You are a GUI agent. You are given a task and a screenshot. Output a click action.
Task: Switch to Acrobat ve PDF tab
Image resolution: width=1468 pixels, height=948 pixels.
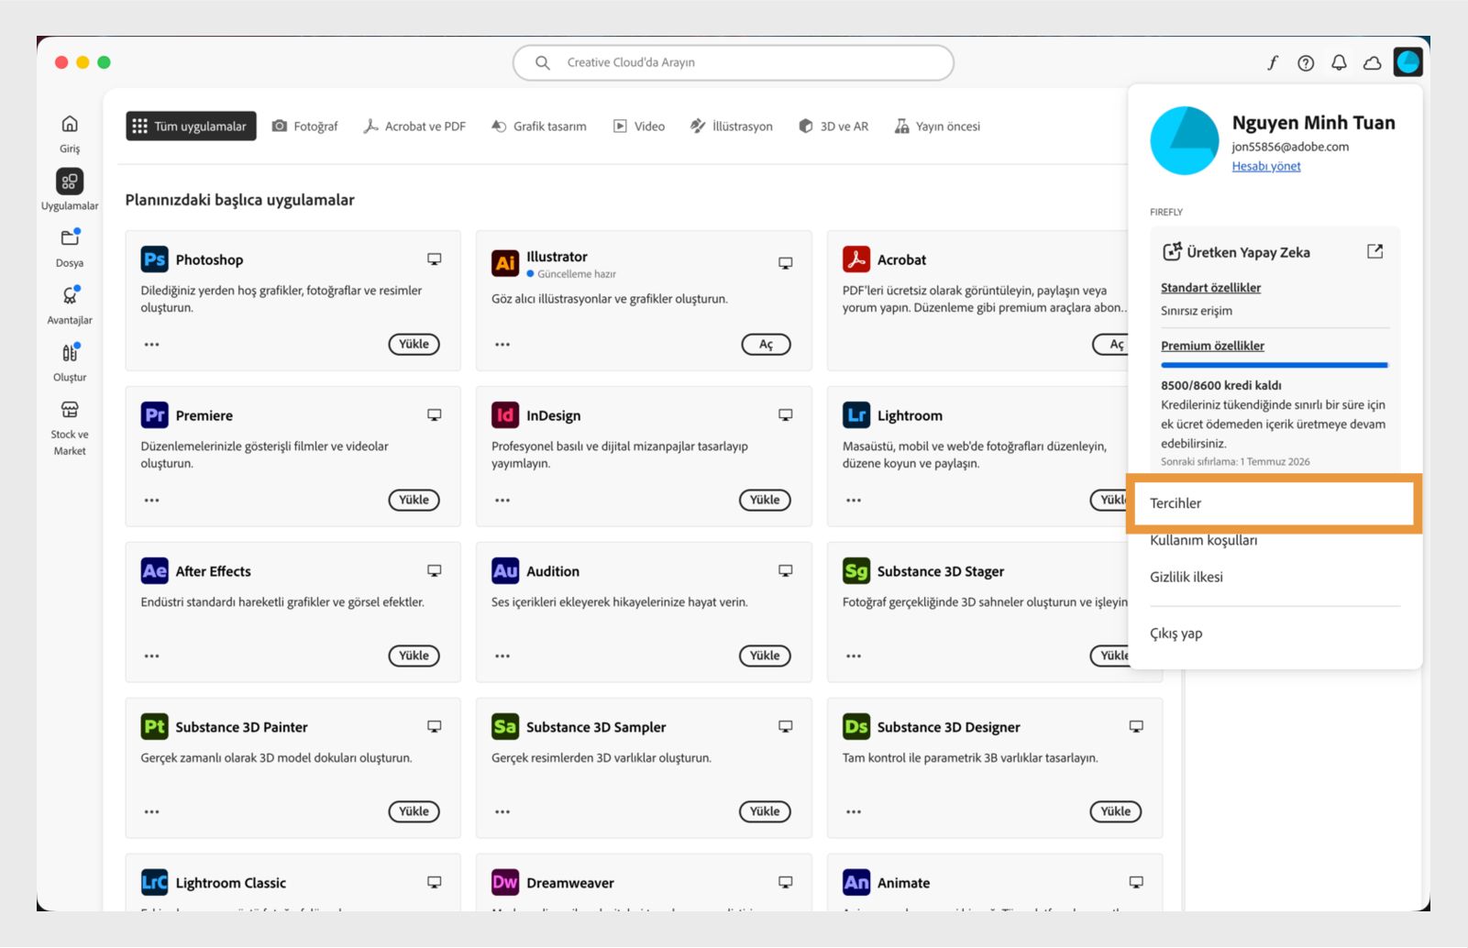[x=414, y=127]
